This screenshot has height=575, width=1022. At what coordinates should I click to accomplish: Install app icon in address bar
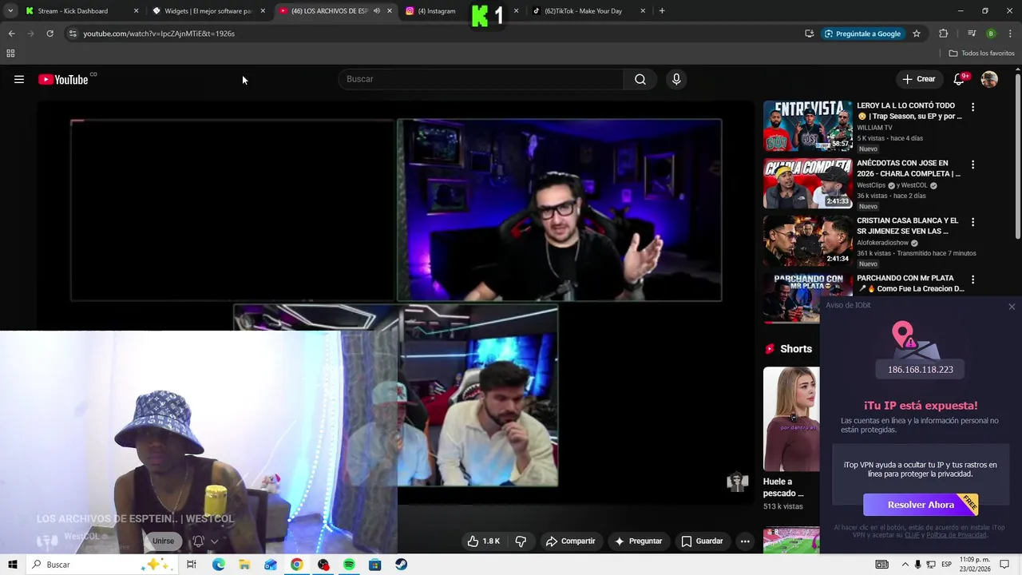pos(809,34)
